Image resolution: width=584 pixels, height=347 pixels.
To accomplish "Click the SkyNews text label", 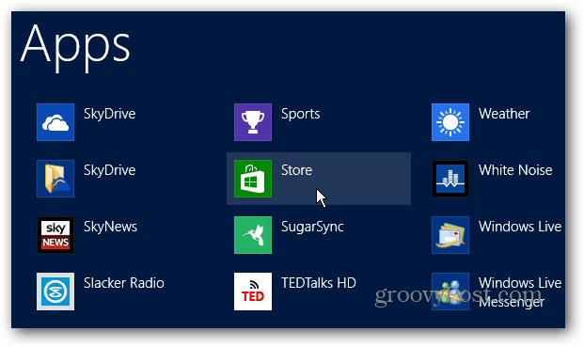I will 110,227.
